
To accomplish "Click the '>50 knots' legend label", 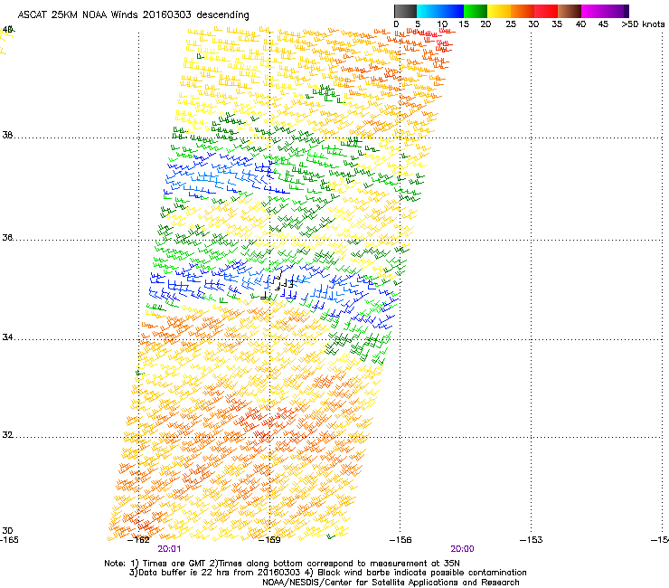I will (x=643, y=24).
